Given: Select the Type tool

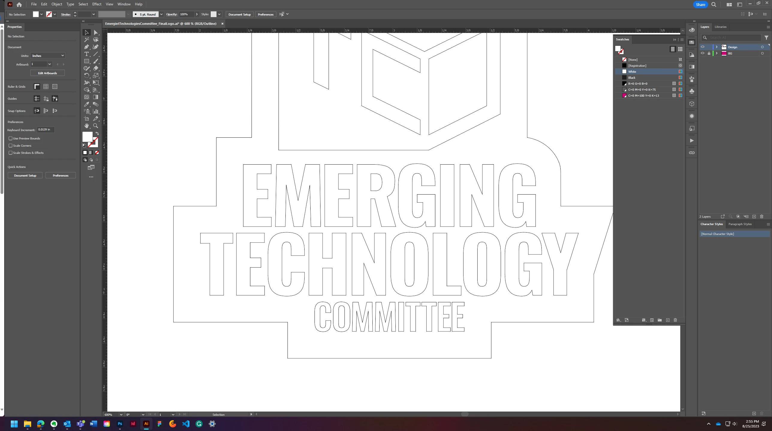Looking at the screenshot, I should pos(87,54).
